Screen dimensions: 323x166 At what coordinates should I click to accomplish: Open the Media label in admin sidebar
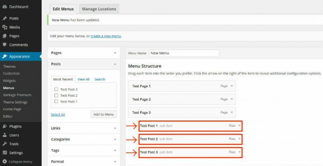pyautogui.click(x=15, y=27)
